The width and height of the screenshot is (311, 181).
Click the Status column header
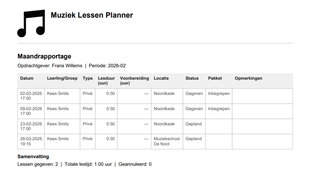pyautogui.click(x=192, y=78)
